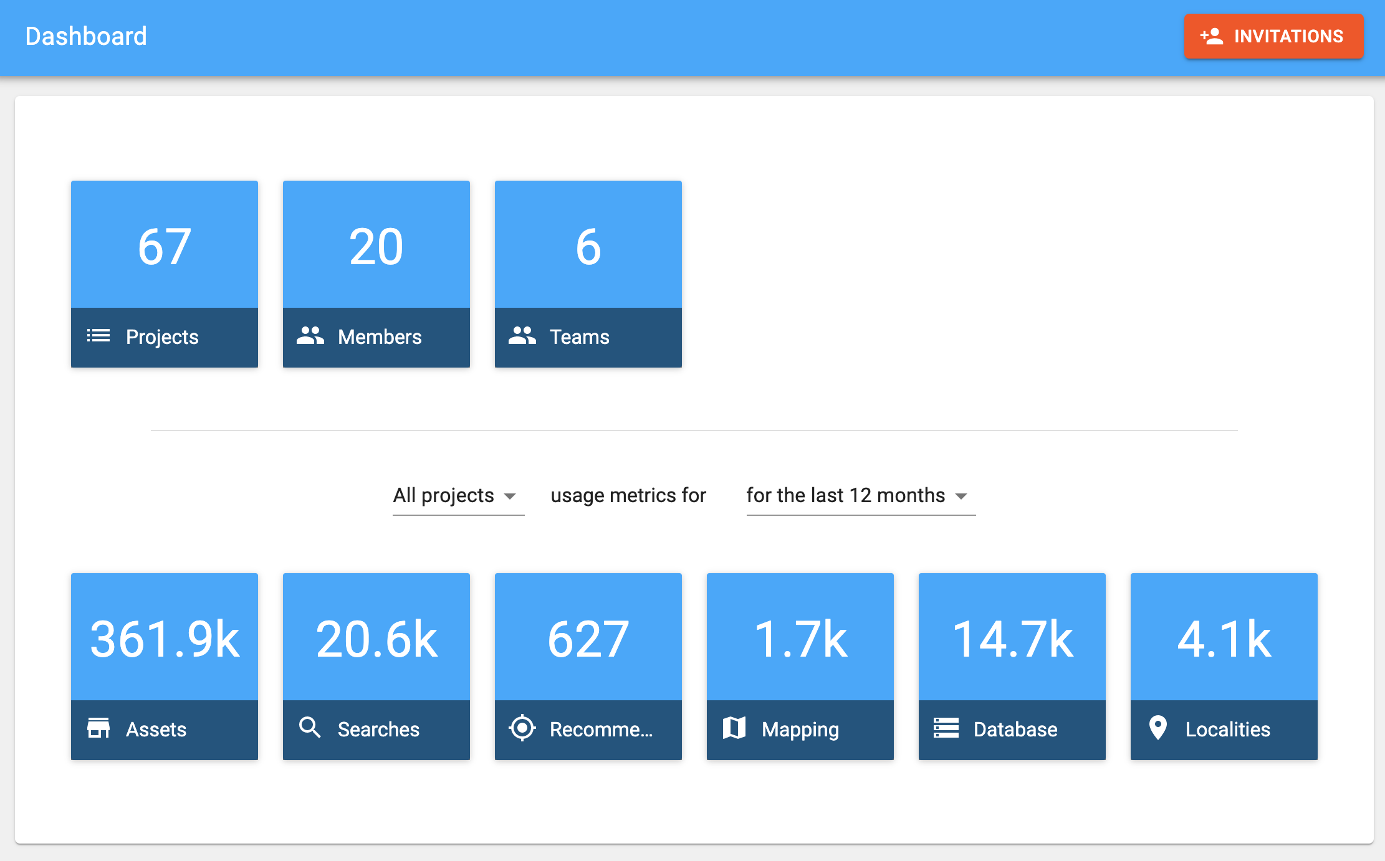Open the 361.9k Assets metric card

(165, 639)
